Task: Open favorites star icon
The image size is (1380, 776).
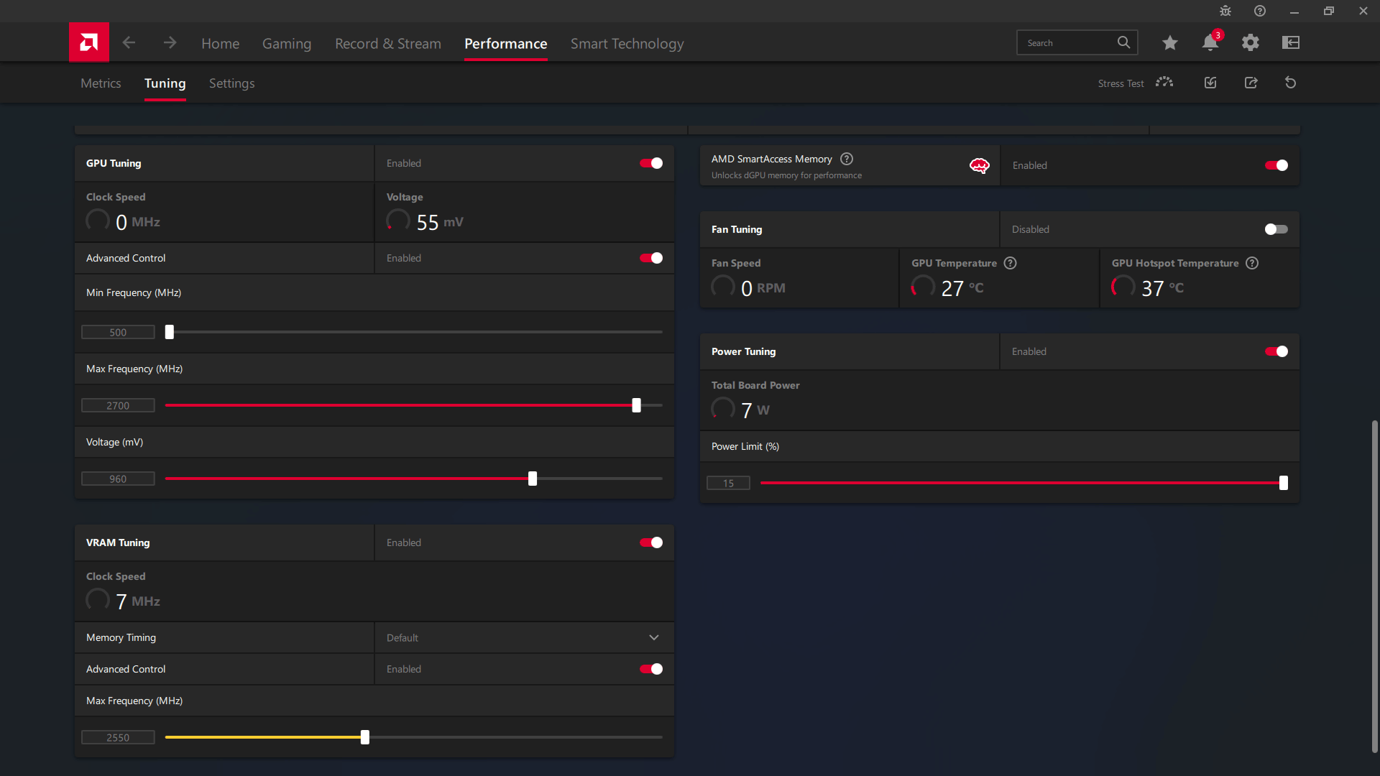Action: [1170, 43]
